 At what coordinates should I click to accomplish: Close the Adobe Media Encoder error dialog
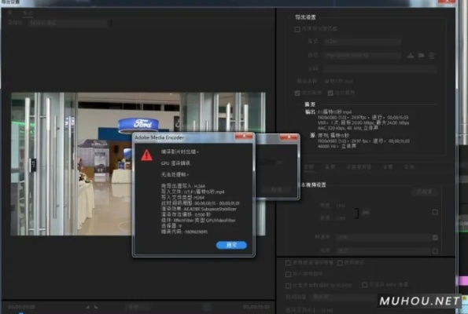coord(244,136)
